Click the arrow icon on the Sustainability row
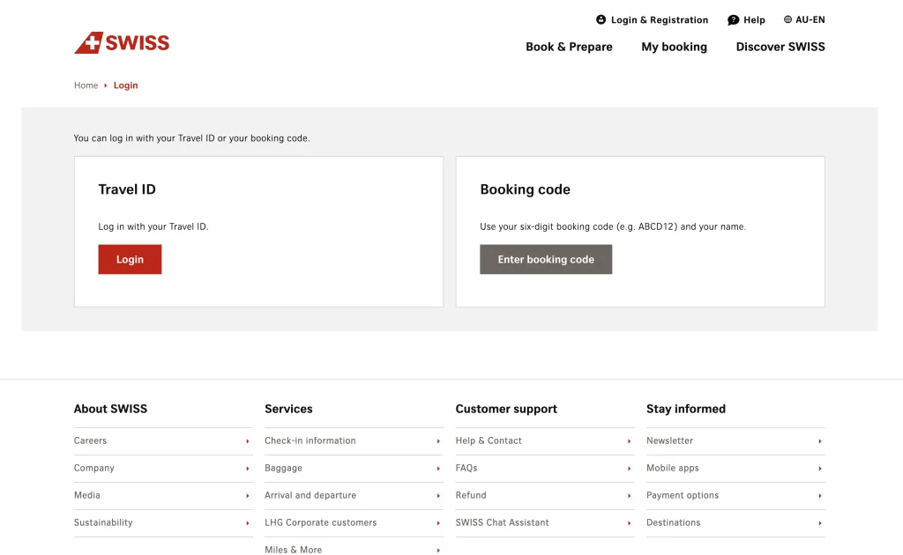 pos(248,523)
